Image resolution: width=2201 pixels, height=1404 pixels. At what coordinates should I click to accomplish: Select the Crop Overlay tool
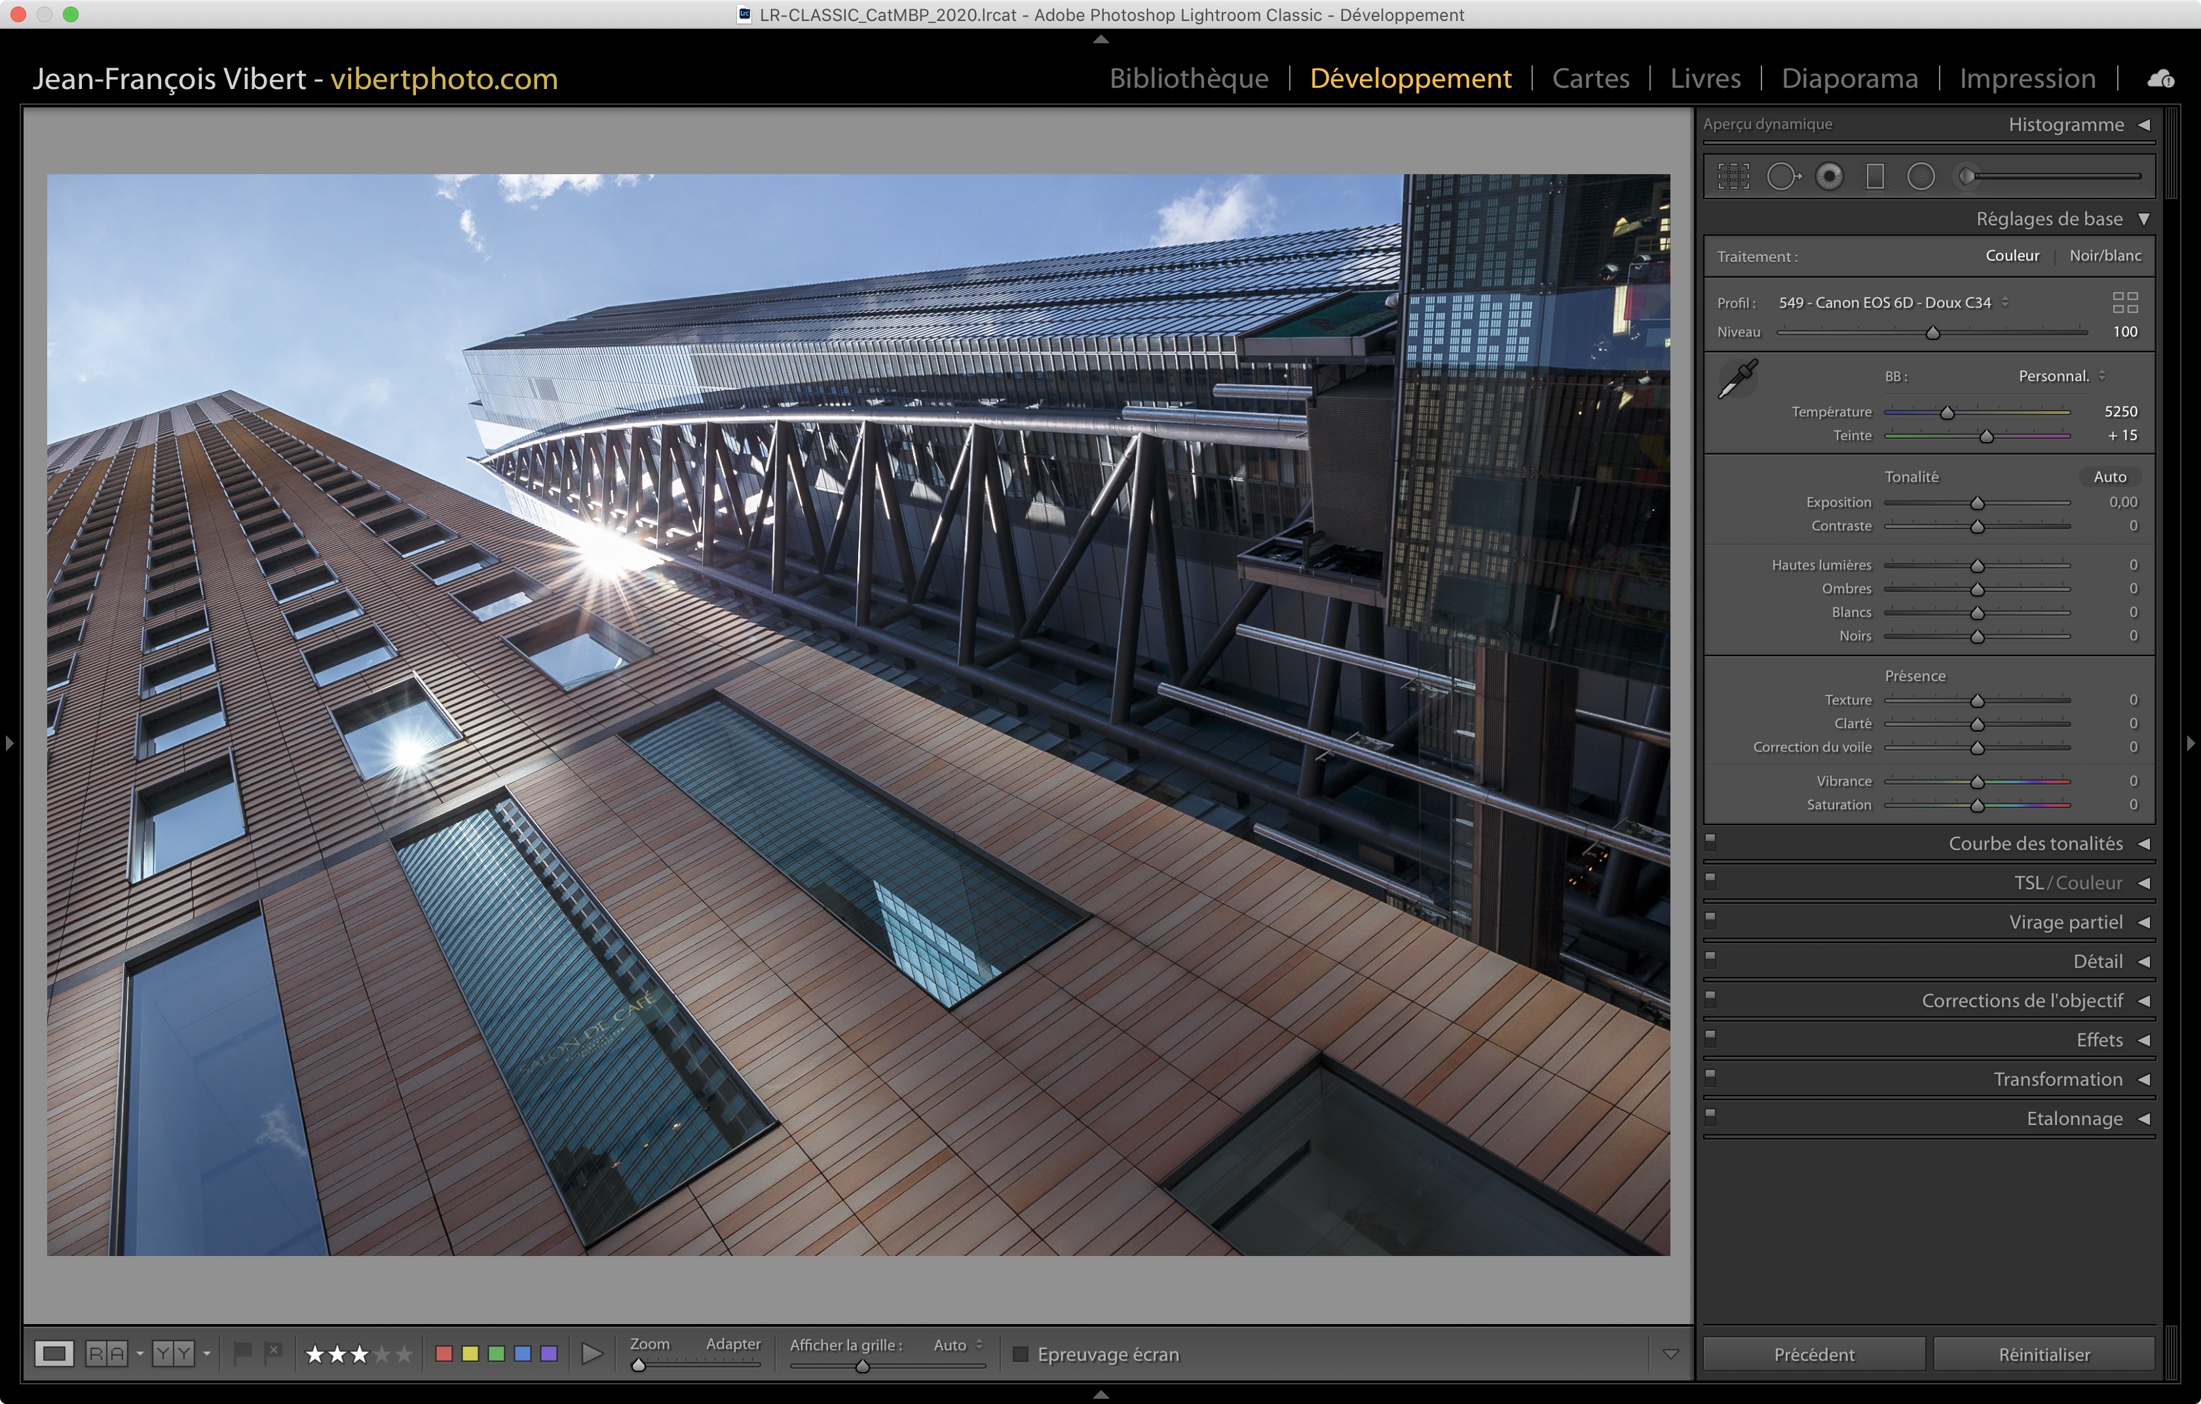[x=1733, y=176]
